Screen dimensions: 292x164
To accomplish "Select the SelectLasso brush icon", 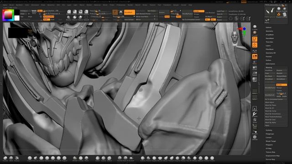I will (86, 12).
